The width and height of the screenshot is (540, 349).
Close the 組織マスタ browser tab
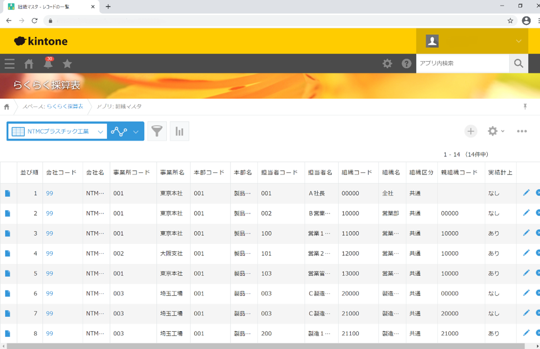click(93, 7)
